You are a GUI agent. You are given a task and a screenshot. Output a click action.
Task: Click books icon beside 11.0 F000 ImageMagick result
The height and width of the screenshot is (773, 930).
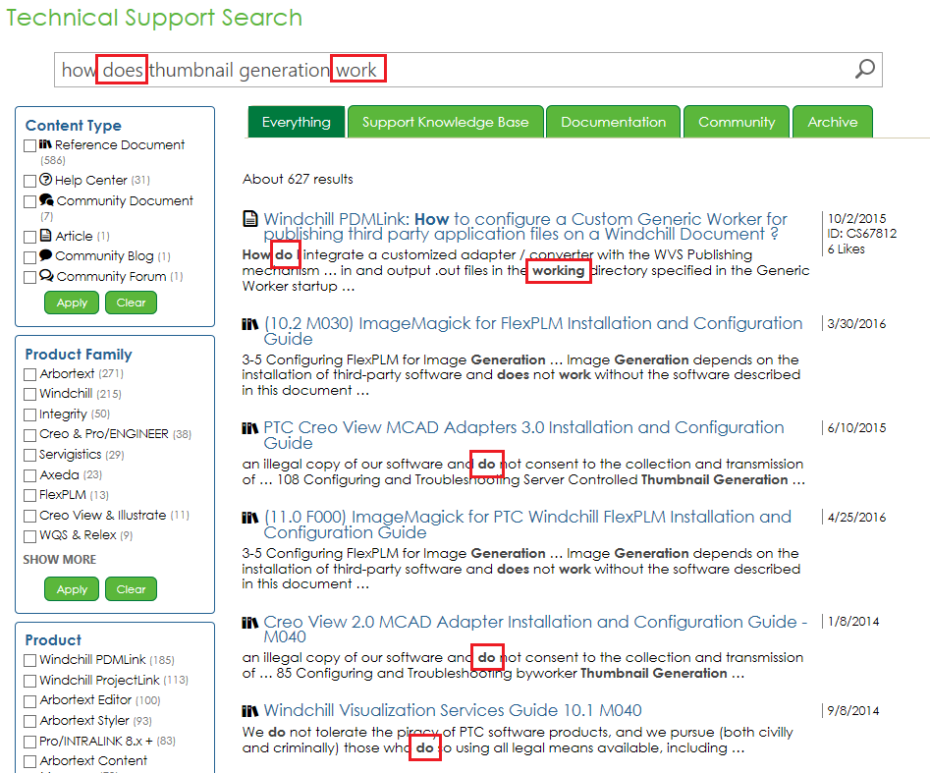pos(250,518)
